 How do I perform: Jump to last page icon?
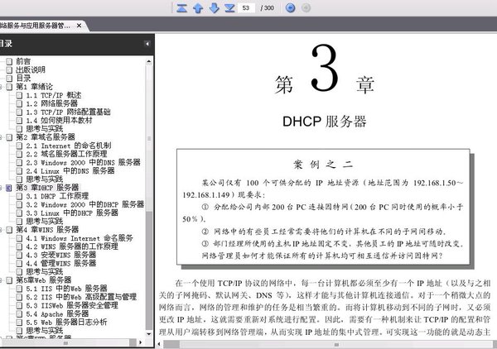tap(229, 8)
